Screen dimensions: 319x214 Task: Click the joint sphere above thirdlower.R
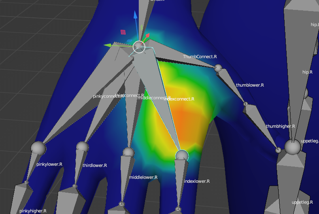[x=82, y=147]
